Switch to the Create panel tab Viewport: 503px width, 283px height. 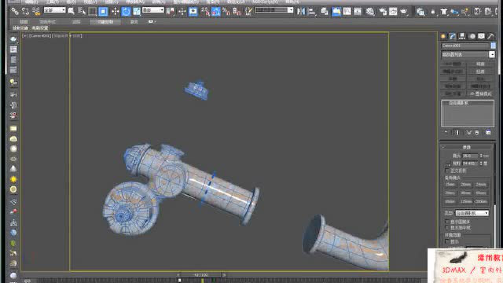pos(443,36)
